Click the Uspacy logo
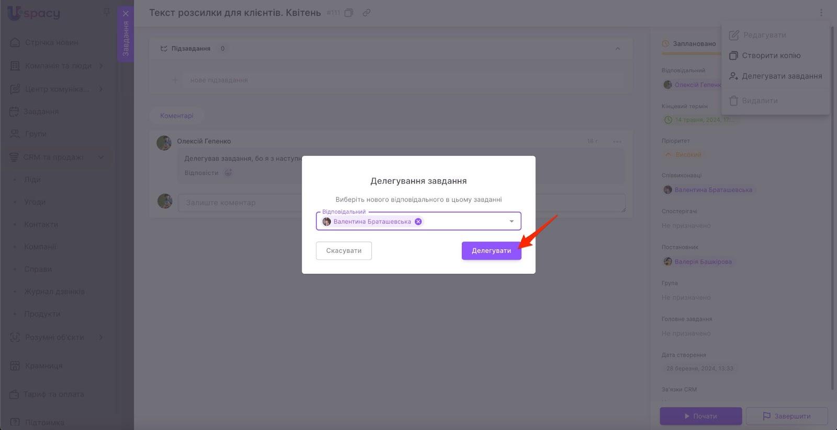837x430 pixels. pos(34,13)
